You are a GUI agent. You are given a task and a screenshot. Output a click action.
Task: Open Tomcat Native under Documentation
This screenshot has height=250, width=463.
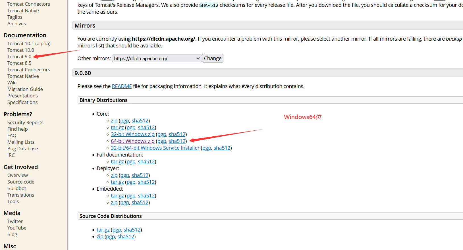pyautogui.click(x=23, y=76)
